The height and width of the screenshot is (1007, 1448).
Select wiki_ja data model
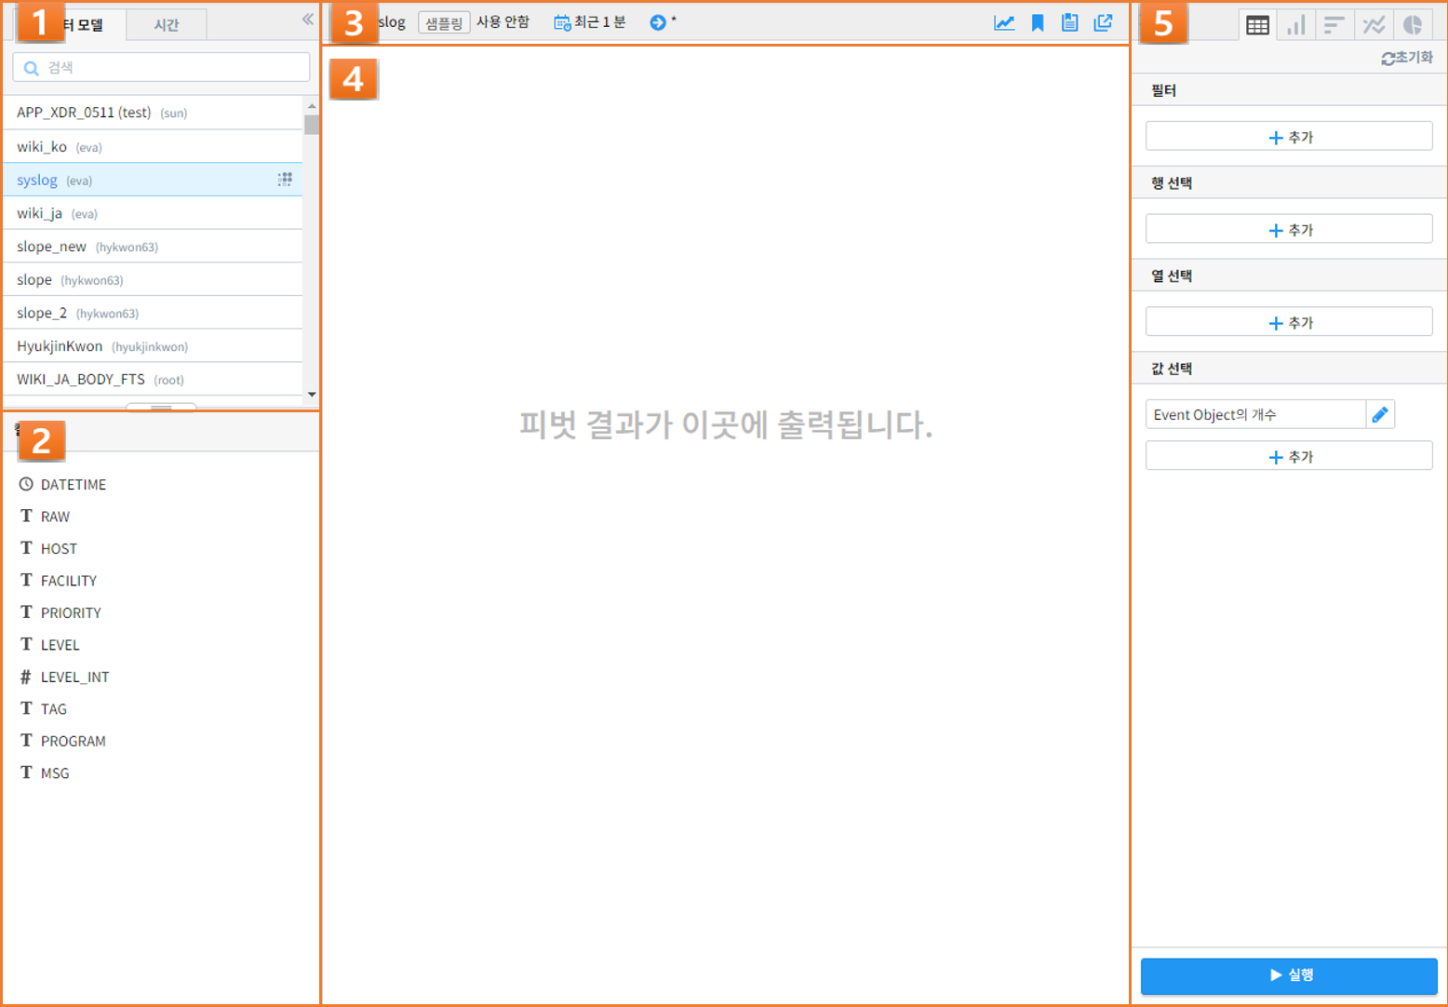coord(153,213)
